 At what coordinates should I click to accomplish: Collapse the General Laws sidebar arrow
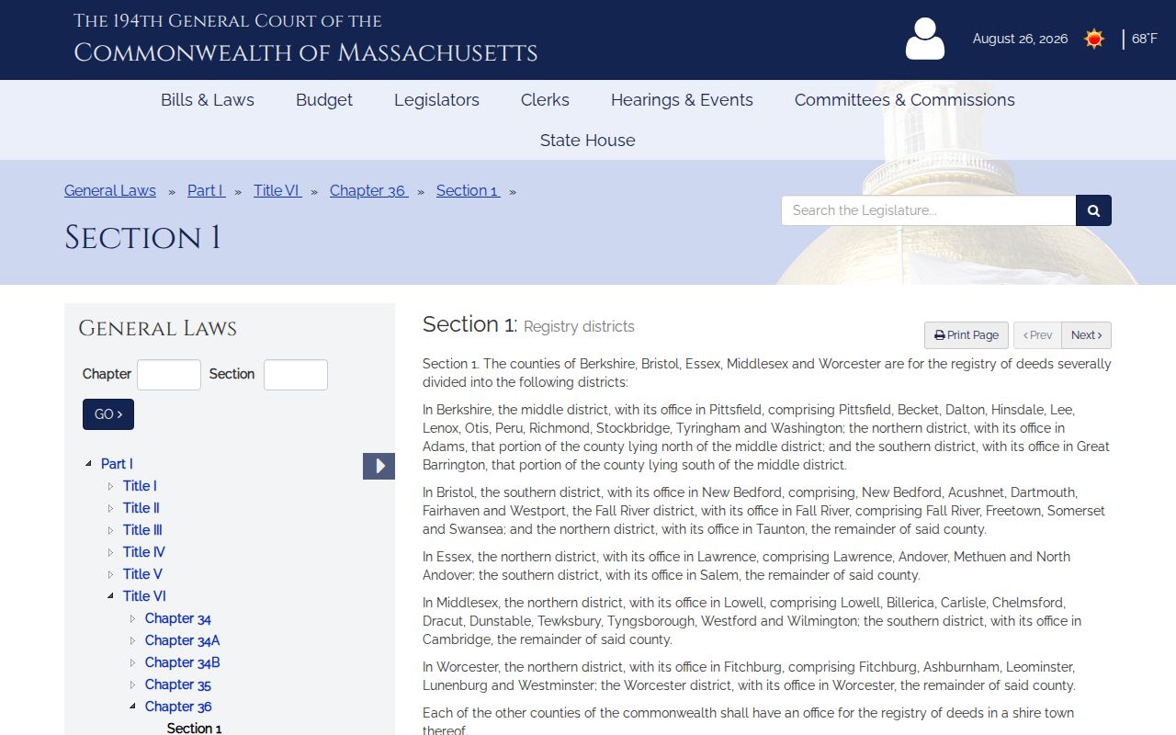coord(379,466)
